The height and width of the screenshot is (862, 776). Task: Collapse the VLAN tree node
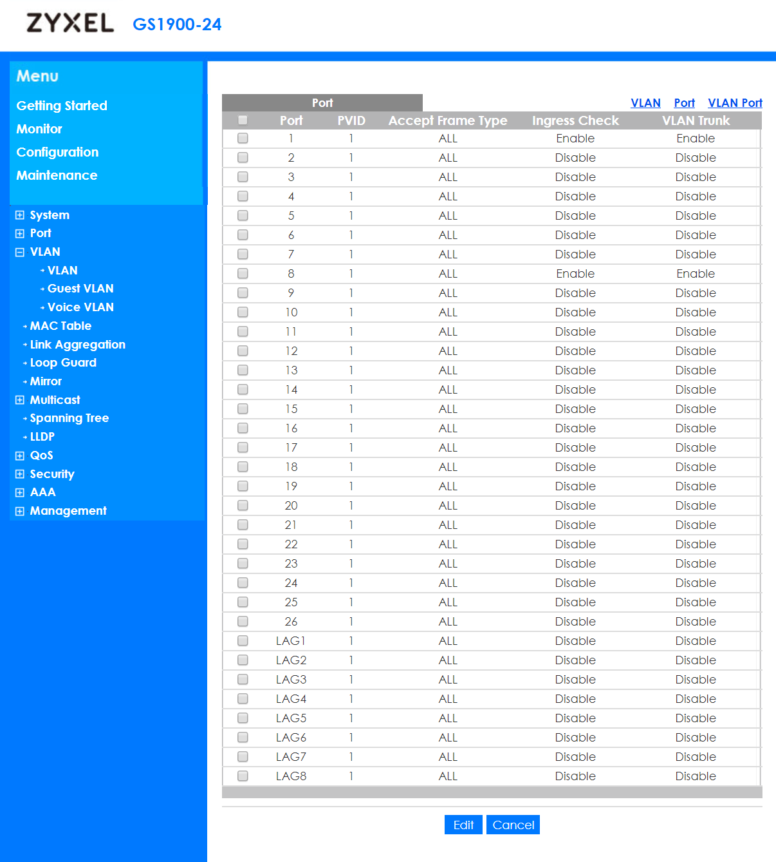click(20, 252)
